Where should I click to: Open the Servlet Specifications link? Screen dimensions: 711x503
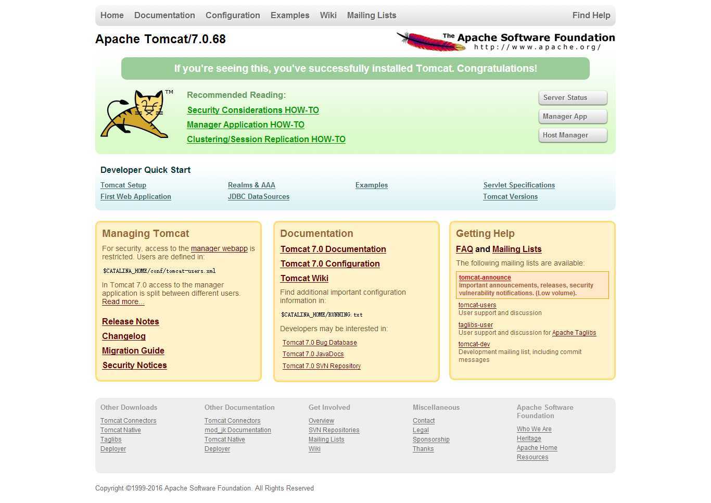519,185
